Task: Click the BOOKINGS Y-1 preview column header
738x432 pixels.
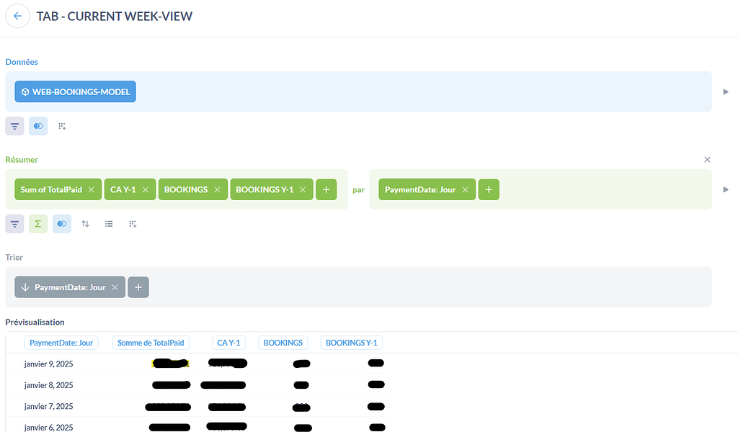Action: (x=352, y=343)
